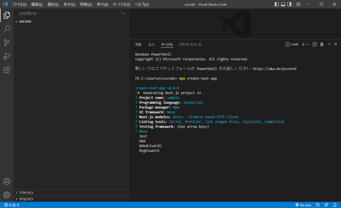Screen dimensions: 341x208
Task: Start Go Live server in status bar
Action: [303, 205]
